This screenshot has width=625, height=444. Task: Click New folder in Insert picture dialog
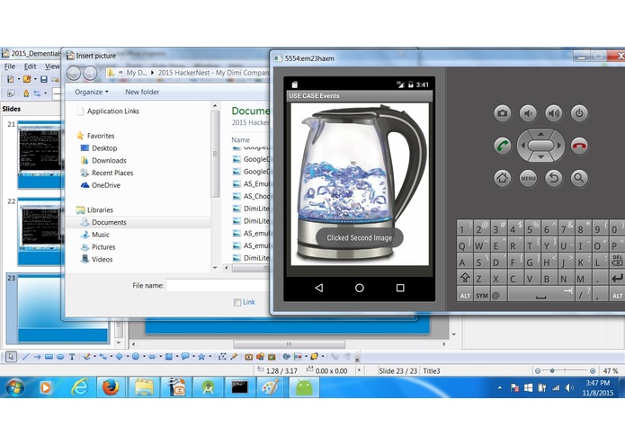(x=142, y=92)
